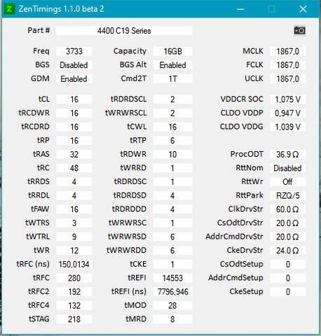321x336 pixels.
Task: Select the tRCDWR value 16
Action: pos(74,113)
